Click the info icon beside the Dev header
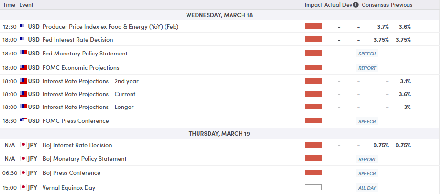The width and height of the screenshot is (440, 194). 356,5
